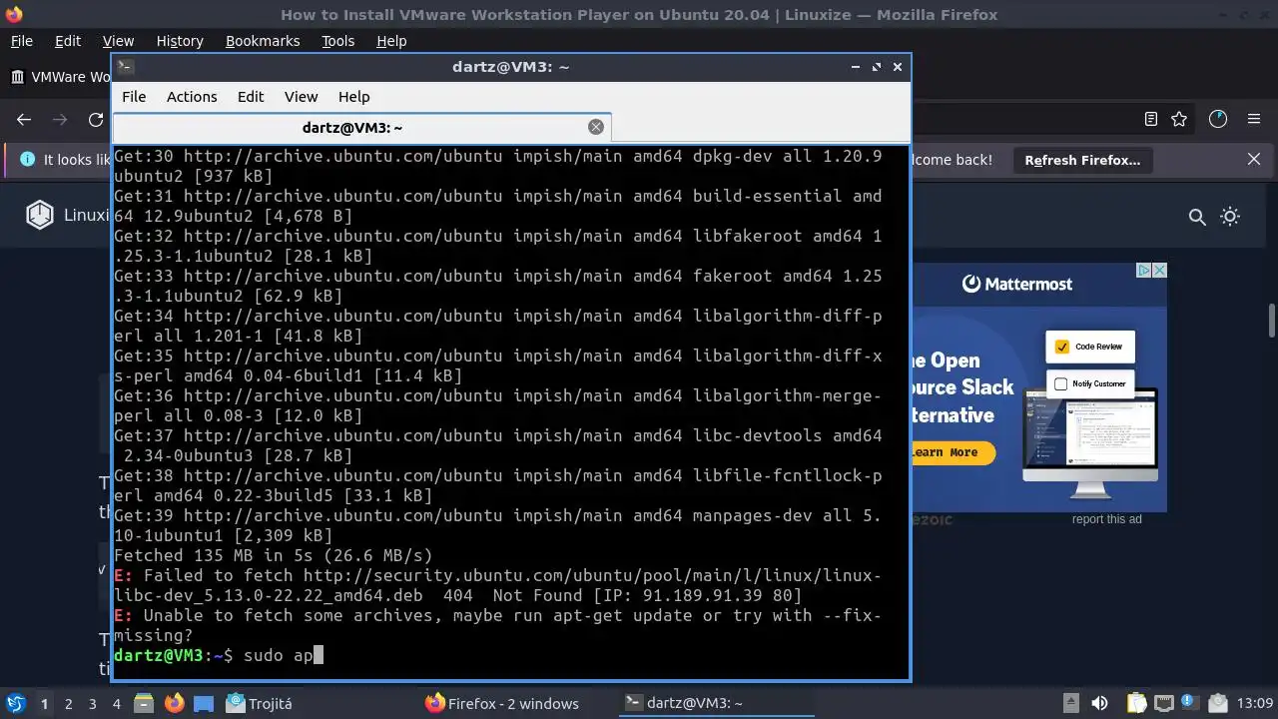1278x719 pixels.
Task: Open the application menu at the left end of the panel
Action: click(16, 703)
